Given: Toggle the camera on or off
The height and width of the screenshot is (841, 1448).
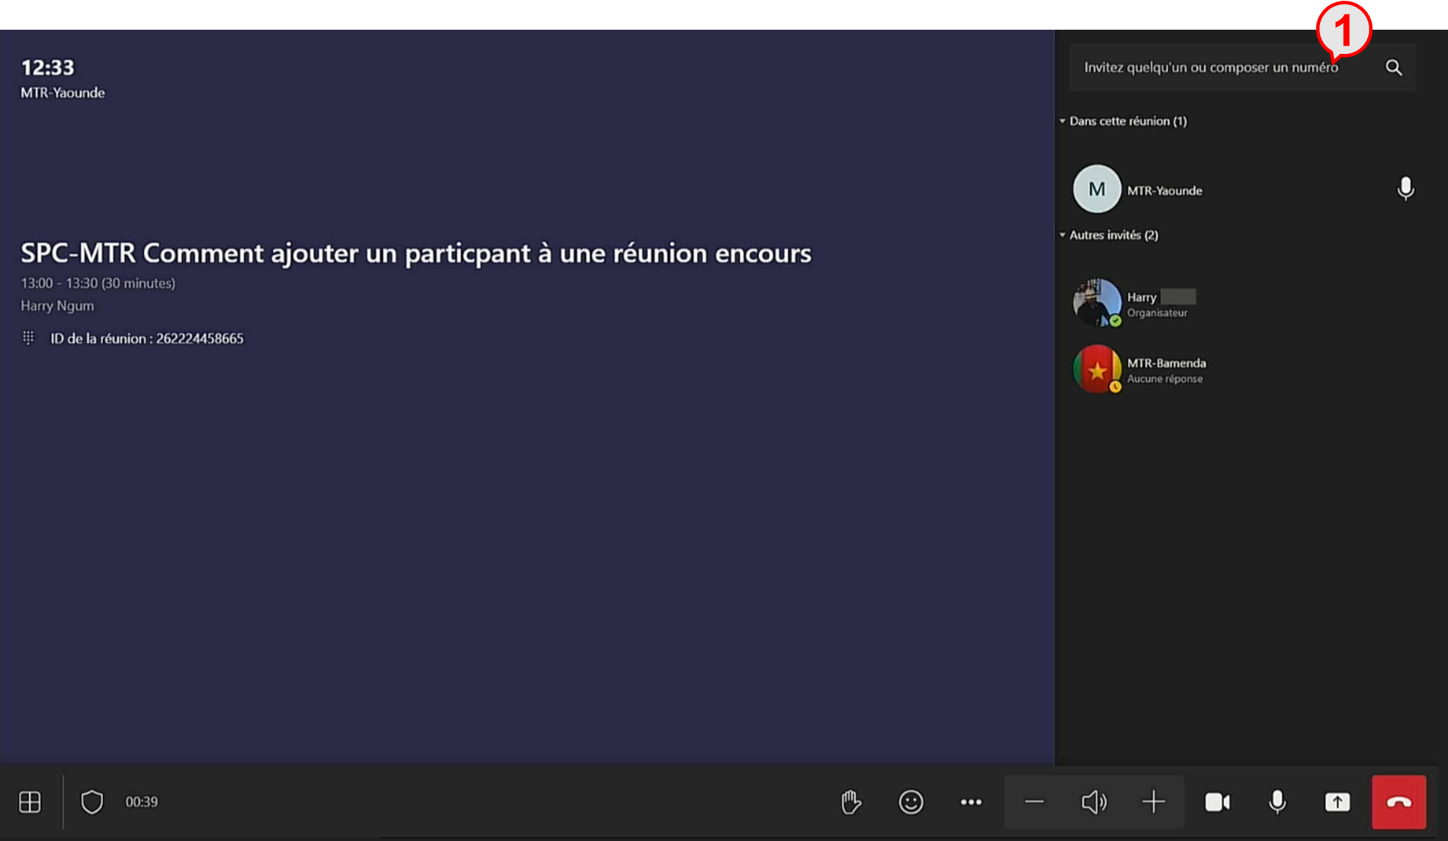Looking at the screenshot, I should click(x=1217, y=802).
